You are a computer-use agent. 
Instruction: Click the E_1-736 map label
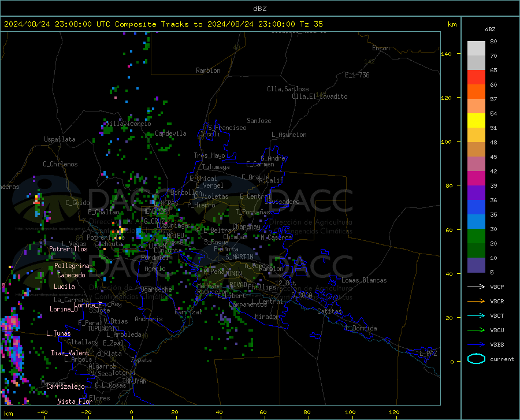click(357, 75)
